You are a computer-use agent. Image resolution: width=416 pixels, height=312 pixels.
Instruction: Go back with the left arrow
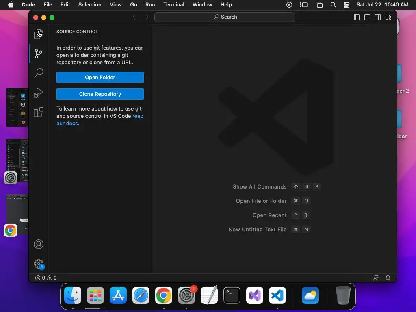(x=135, y=17)
